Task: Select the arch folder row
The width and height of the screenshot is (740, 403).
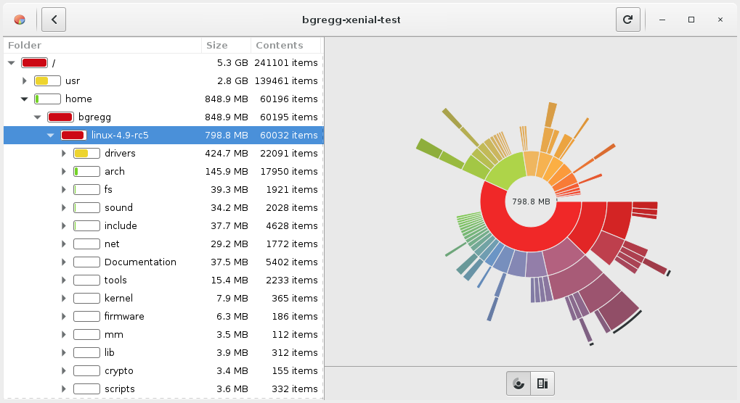Action: click(115, 171)
